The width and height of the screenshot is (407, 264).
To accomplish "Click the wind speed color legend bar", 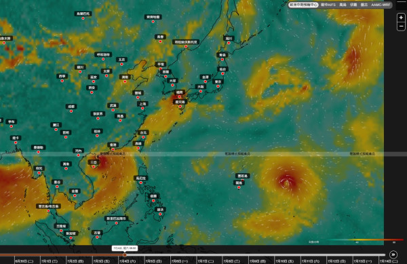I will pyautogui.click(x=365, y=240).
